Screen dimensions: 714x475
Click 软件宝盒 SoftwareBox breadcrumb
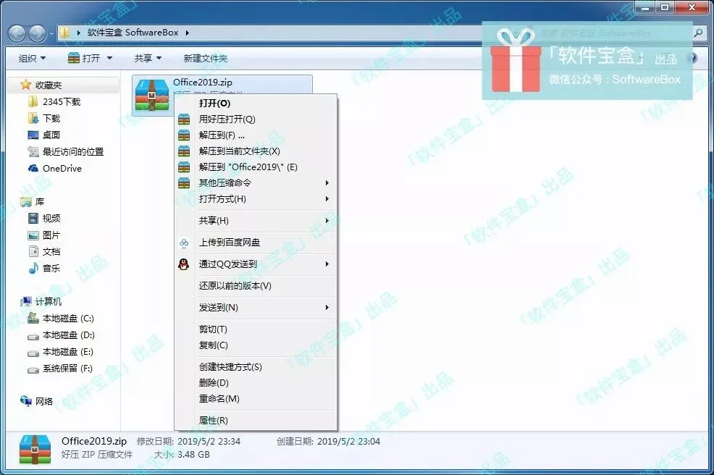pyautogui.click(x=133, y=33)
